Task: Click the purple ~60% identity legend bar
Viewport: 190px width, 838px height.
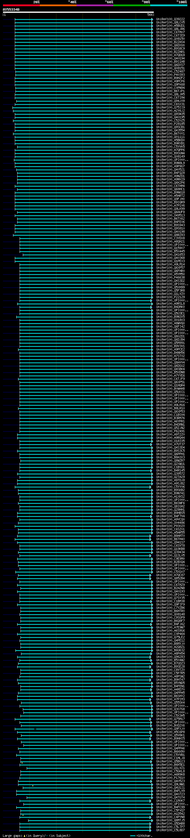Action: [x=95, y=5]
